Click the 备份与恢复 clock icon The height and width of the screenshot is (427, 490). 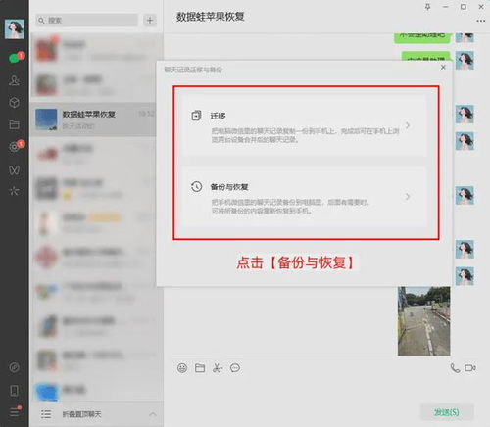tap(196, 187)
